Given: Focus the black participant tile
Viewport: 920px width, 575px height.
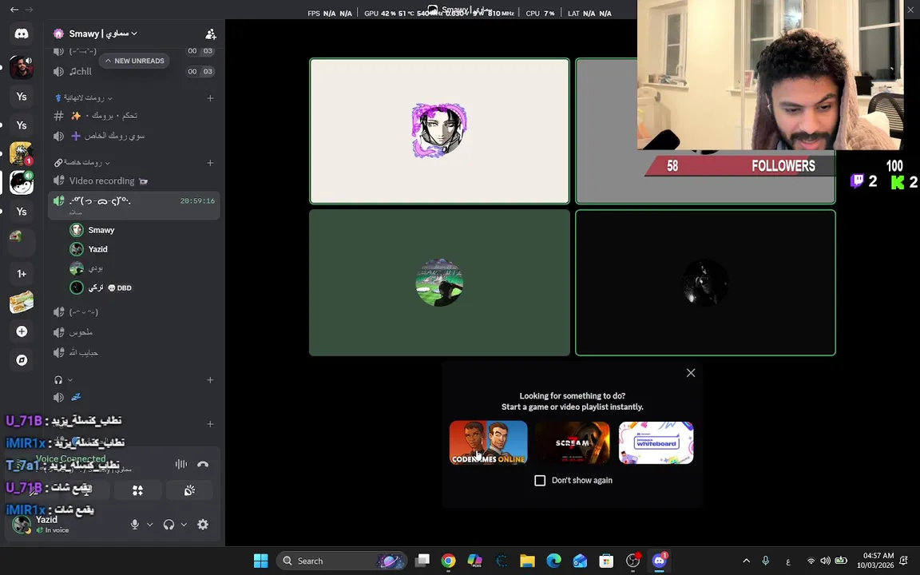Looking at the screenshot, I should pos(705,283).
